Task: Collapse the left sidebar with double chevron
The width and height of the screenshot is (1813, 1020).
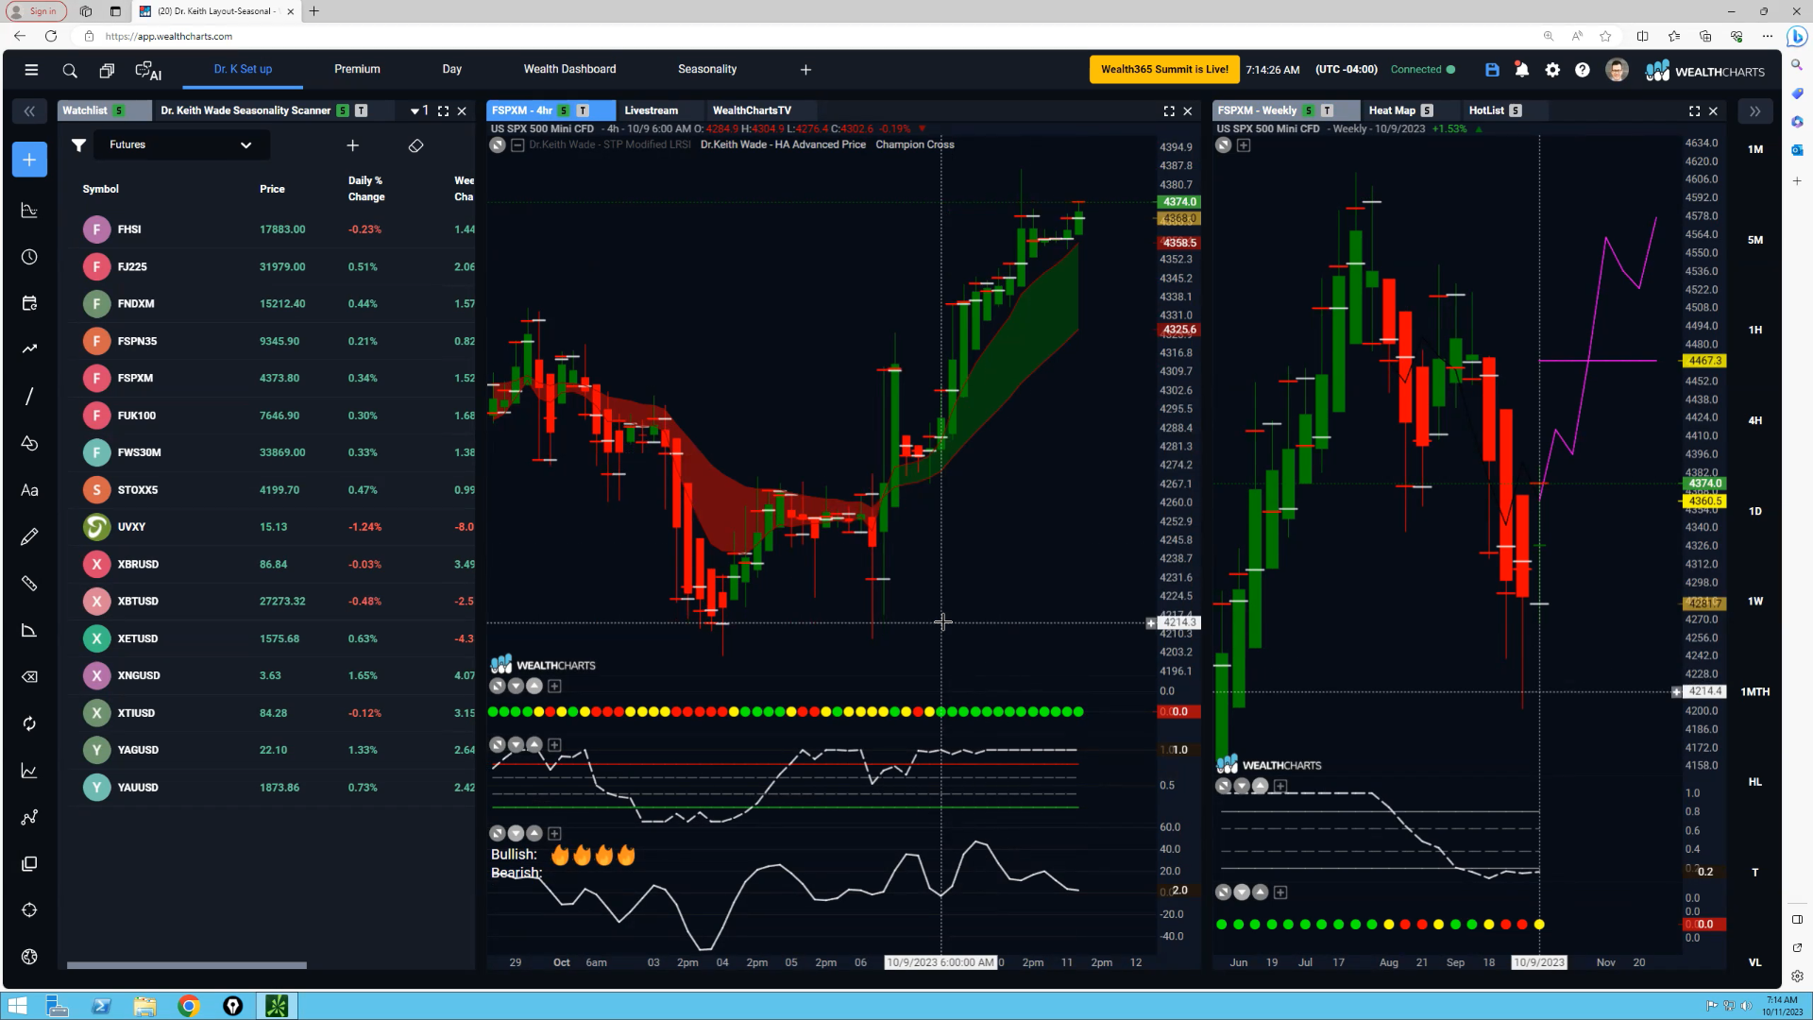Action: pyautogui.click(x=29, y=111)
